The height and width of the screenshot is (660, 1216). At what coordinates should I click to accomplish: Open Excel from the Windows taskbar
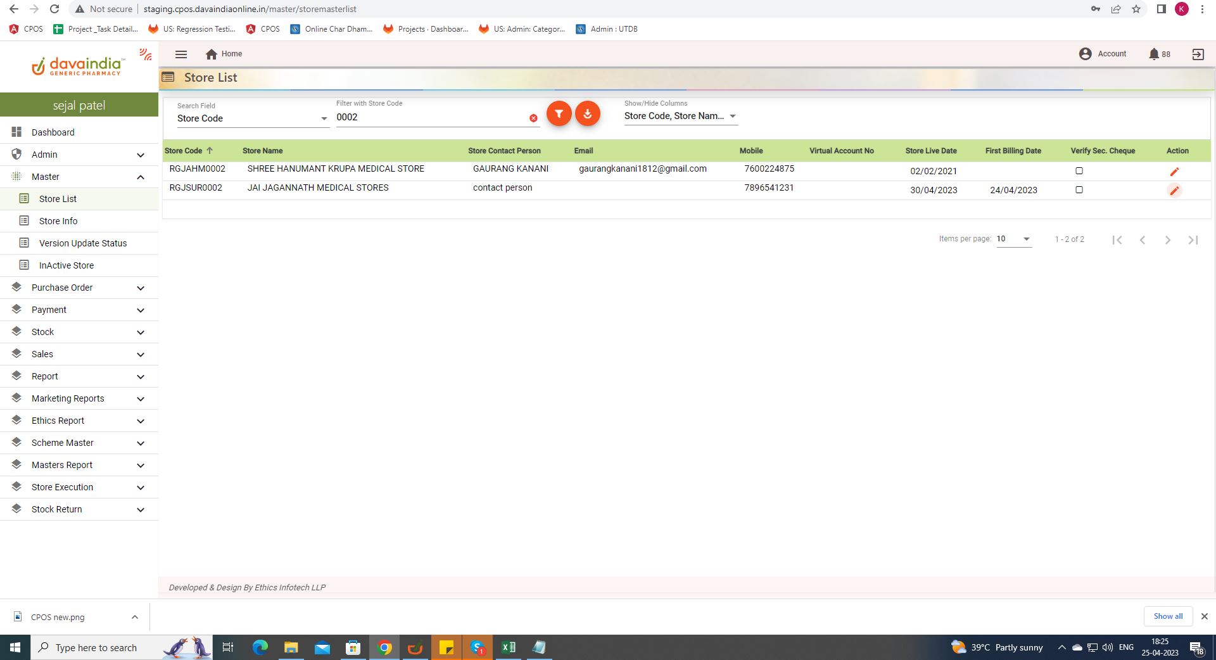pos(508,647)
